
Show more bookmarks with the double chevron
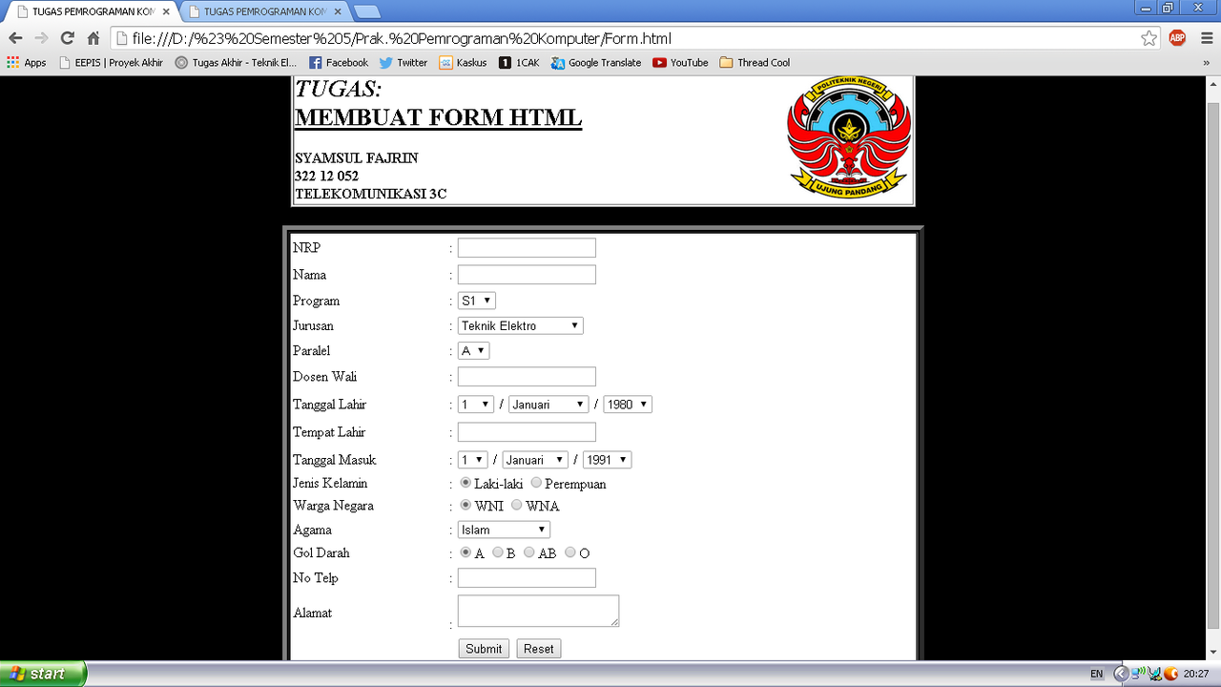pos(1207,62)
